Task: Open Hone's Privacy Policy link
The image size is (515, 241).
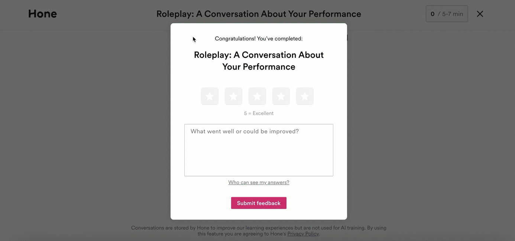Action: click(x=303, y=234)
